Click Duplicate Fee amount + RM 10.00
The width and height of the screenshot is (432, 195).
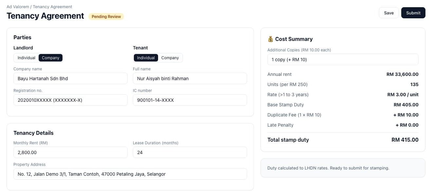click(406, 115)
